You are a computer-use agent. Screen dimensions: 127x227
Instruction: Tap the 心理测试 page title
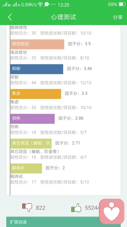point(63,17)
